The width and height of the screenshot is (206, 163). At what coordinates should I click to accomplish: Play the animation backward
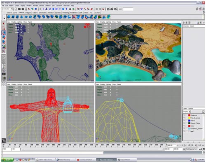[189, 145]
